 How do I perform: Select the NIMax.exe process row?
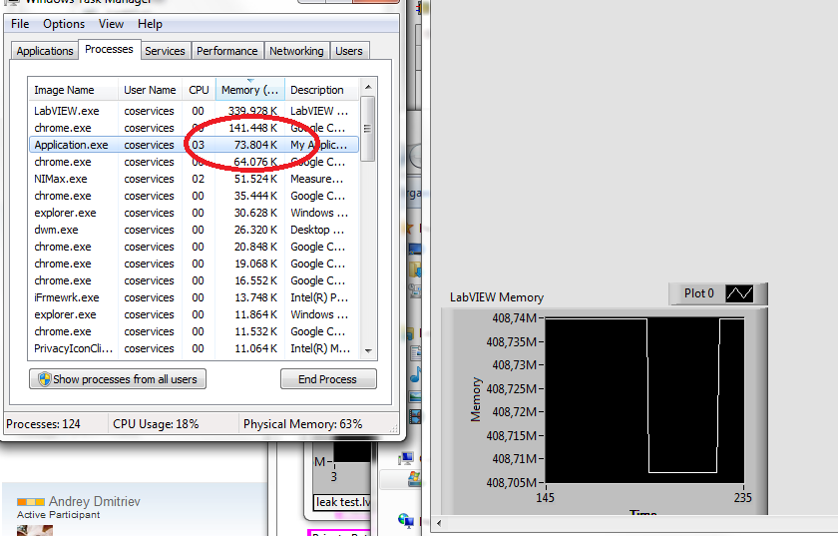194,179
